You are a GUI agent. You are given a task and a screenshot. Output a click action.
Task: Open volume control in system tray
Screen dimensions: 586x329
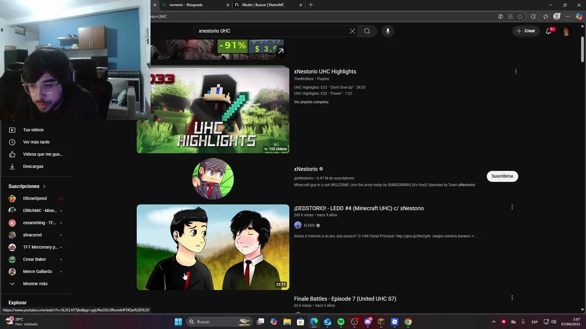tap(553, 322)
